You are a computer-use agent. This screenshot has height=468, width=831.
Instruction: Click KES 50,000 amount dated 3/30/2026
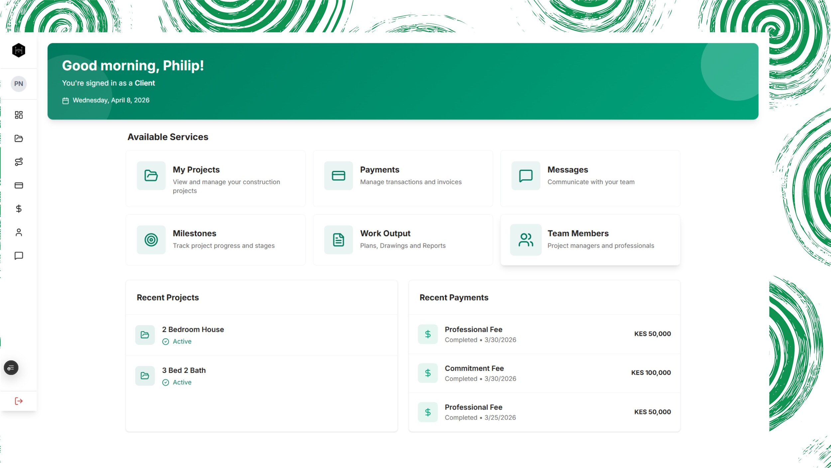(x=653, y=334)
